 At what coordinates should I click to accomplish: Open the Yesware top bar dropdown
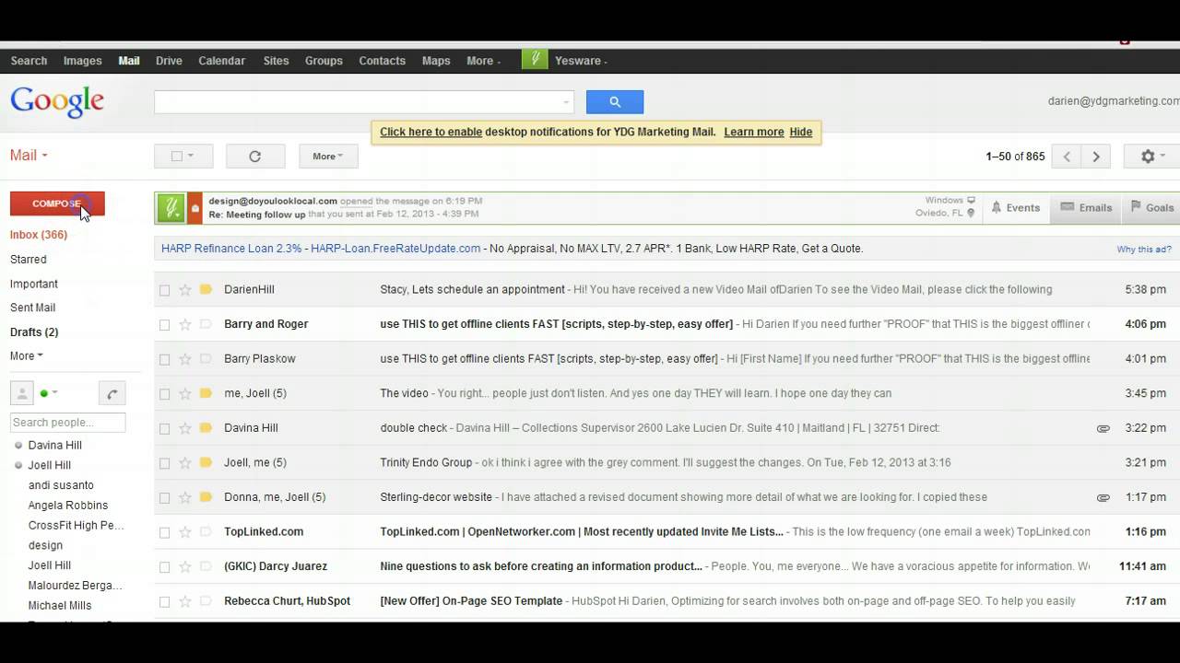(x=581, y=61)
